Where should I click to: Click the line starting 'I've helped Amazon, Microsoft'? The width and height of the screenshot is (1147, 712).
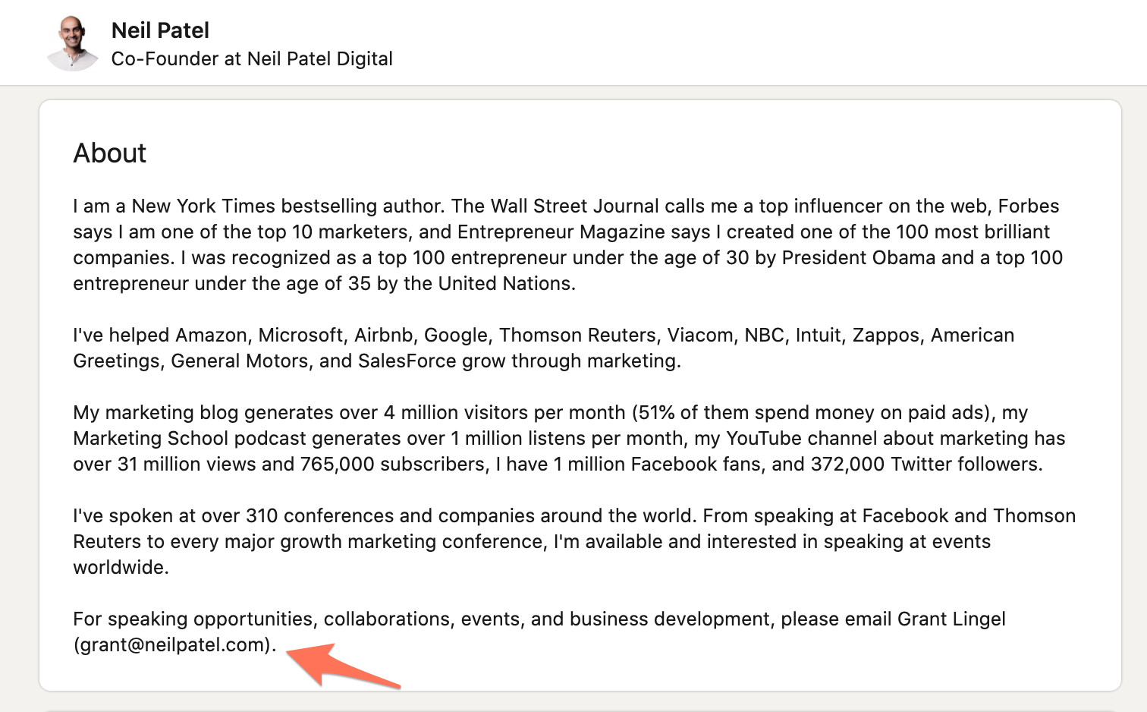tap(543, 335)
